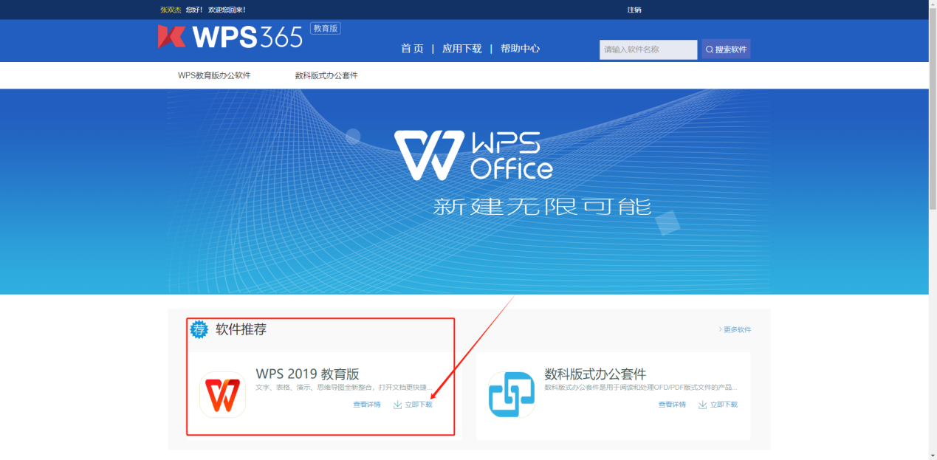Click the 数科版式办公套件 card title
Image resolution: width=937 pixels, height=460 pixels.
[595, 374]
